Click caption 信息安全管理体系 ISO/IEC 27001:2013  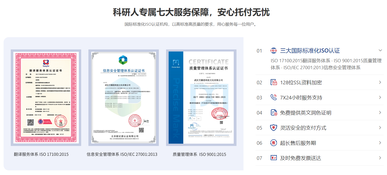point(122,154)
